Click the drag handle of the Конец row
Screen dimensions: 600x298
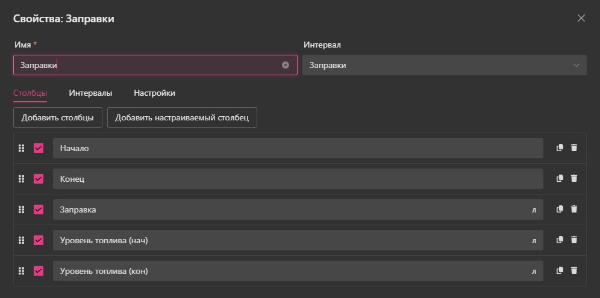pyautogui.click(x=21, y=179)
